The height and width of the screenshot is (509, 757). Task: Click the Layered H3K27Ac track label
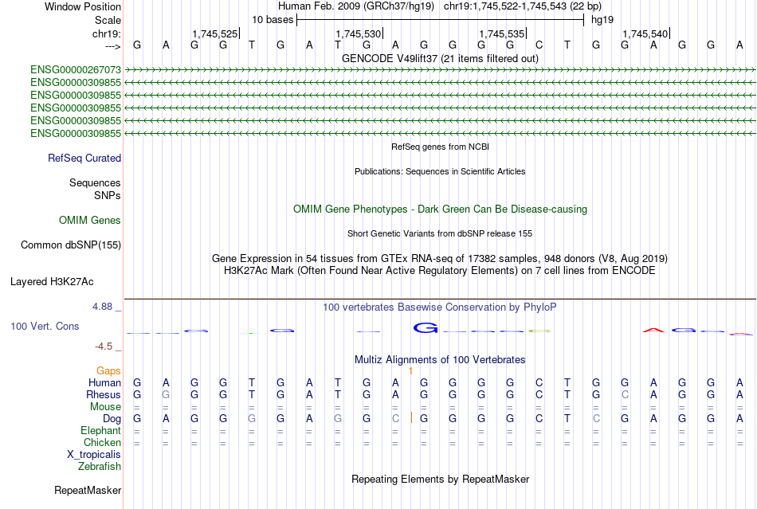point(52,282)
